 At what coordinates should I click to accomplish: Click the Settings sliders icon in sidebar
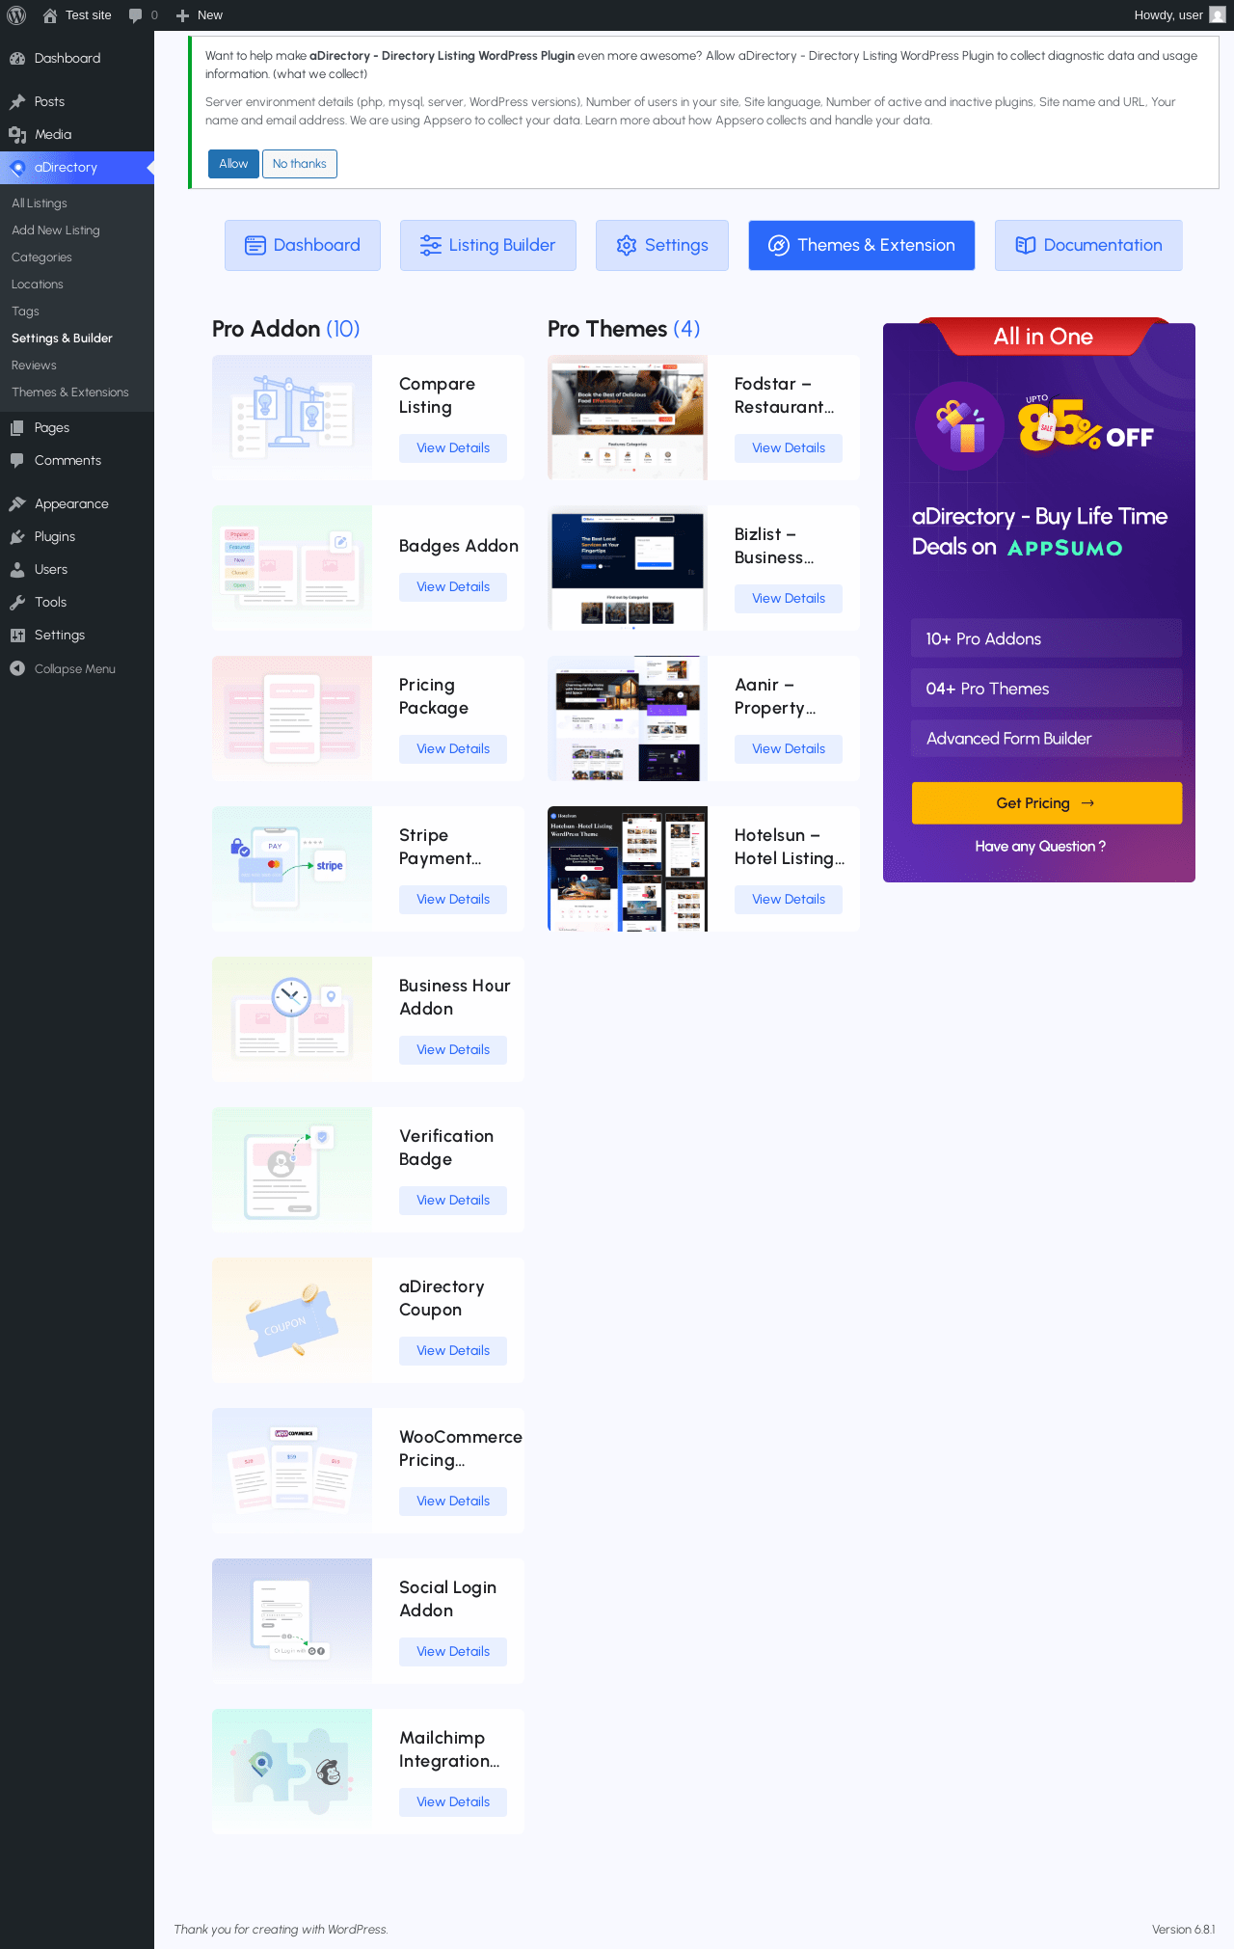pos(17,636)
